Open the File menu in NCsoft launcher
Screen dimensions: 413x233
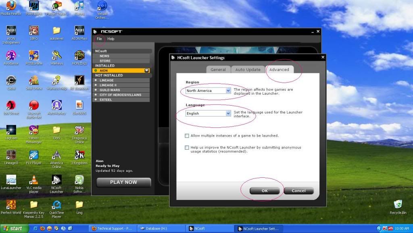[x=99, y=39]
